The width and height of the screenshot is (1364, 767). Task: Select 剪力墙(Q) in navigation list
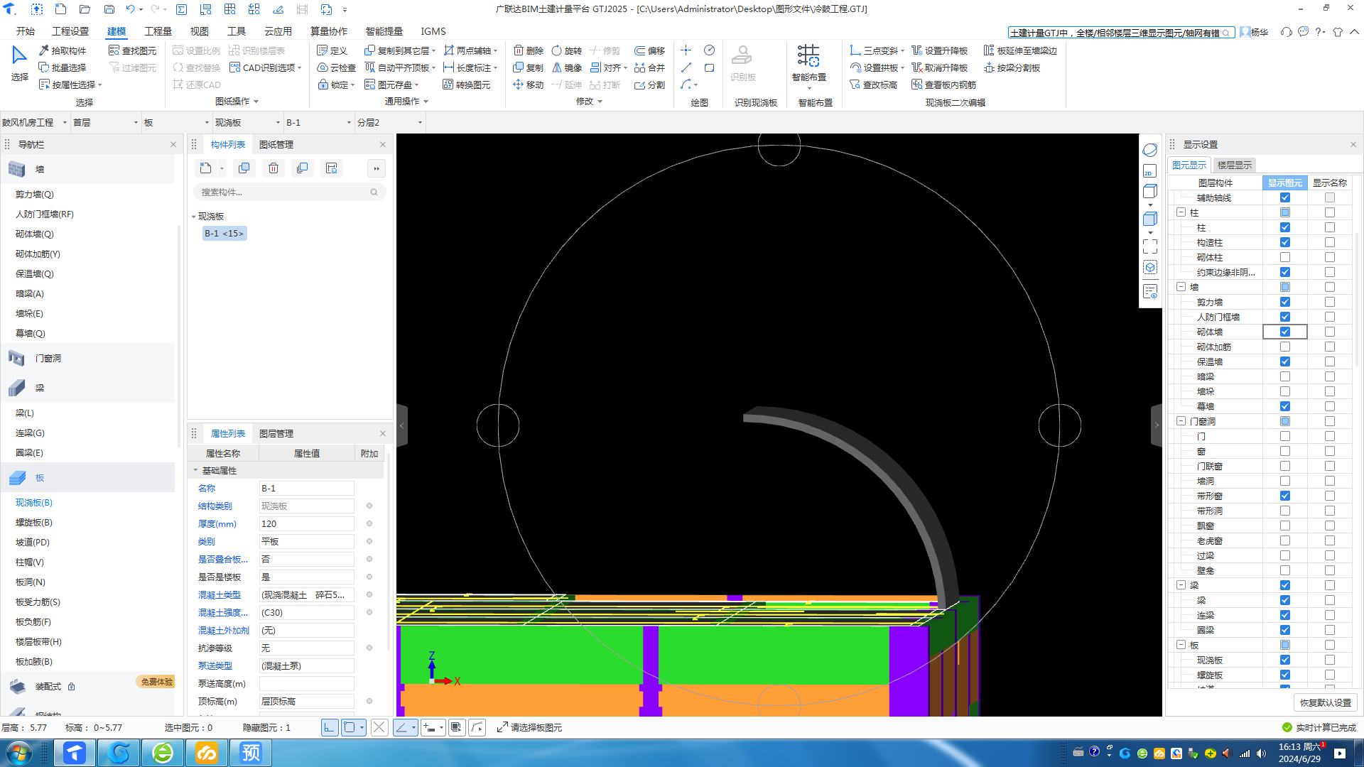(x=34, y=195)
